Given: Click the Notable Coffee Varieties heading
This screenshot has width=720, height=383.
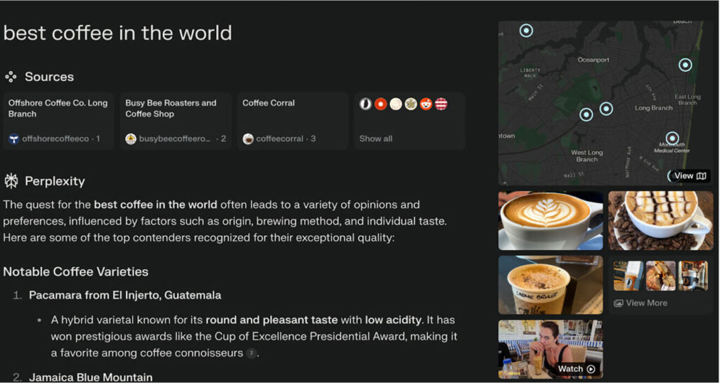Looking at the screenshot, I should click(76, 271).
